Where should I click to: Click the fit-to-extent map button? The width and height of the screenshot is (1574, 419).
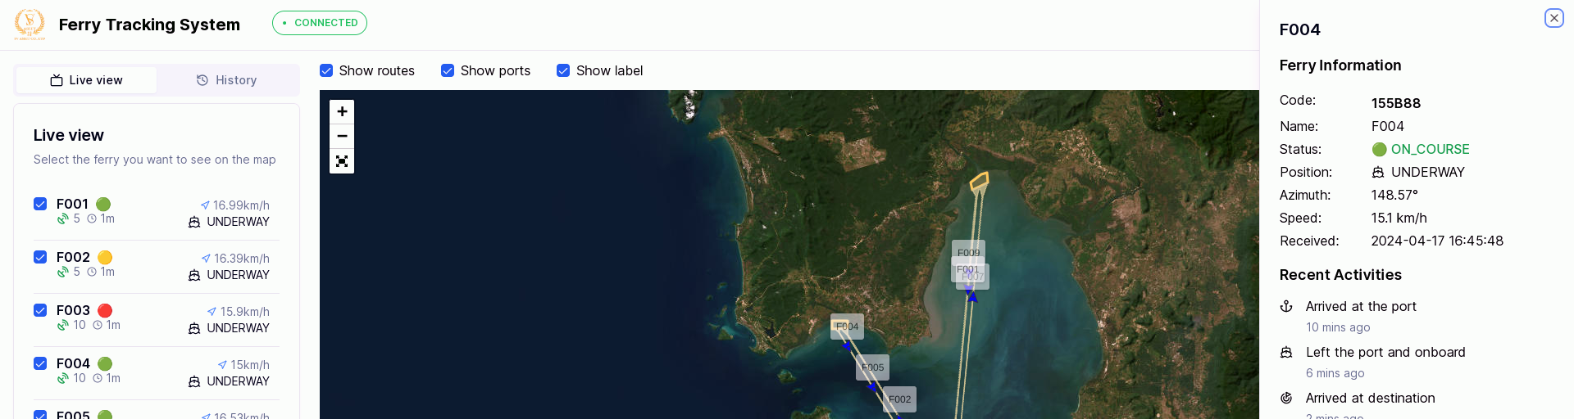click(x=342, y=161)
